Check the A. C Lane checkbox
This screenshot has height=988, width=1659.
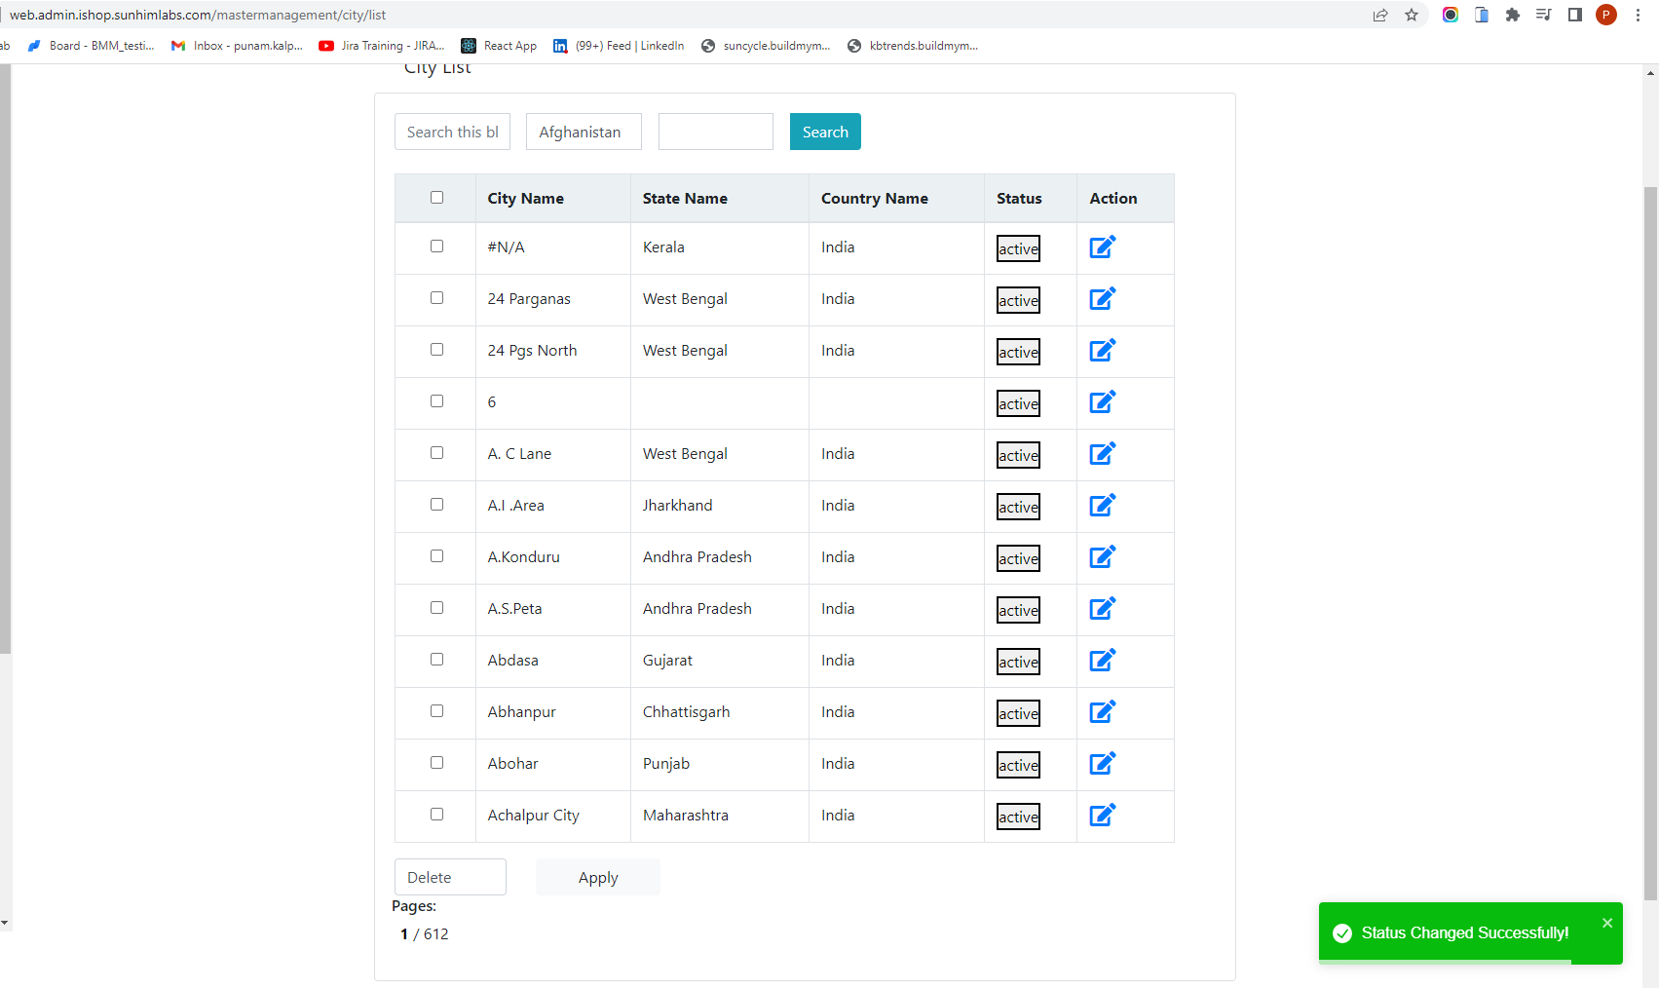click(x=436, y=453)
